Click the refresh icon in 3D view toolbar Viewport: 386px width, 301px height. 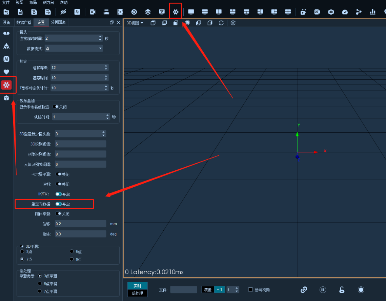click(x=221, y=23)
